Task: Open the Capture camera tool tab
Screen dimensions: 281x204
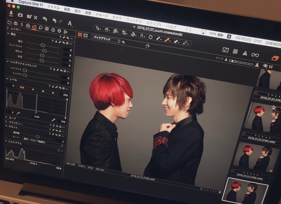Action: click(x=15, y=23)
